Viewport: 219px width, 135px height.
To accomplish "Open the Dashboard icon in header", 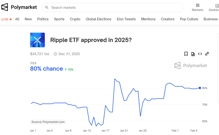I will pos(217,6).
